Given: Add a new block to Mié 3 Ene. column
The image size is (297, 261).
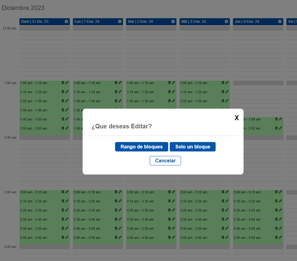Looking at the screenshot, I should (226, 22).
